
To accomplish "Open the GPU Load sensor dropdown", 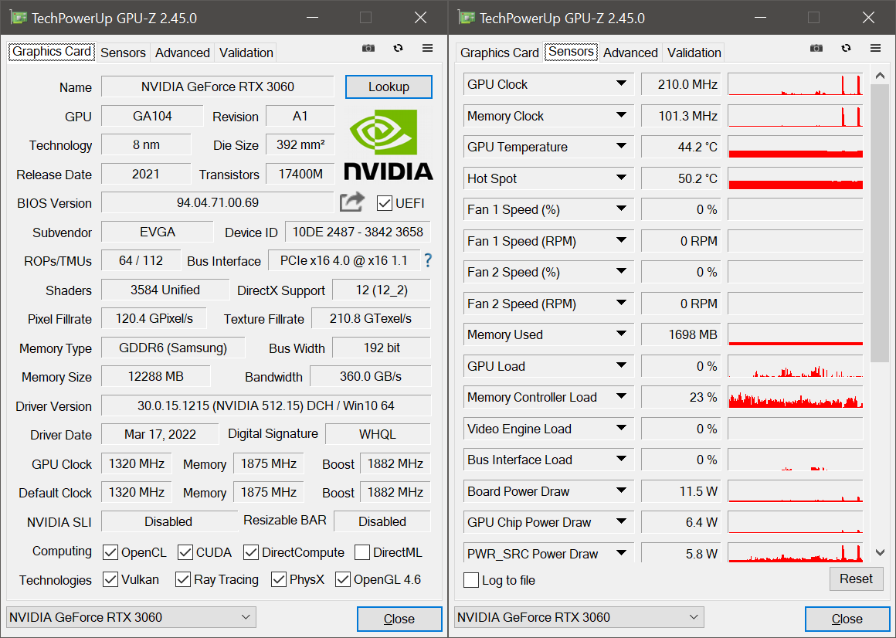I will (621, 365).
